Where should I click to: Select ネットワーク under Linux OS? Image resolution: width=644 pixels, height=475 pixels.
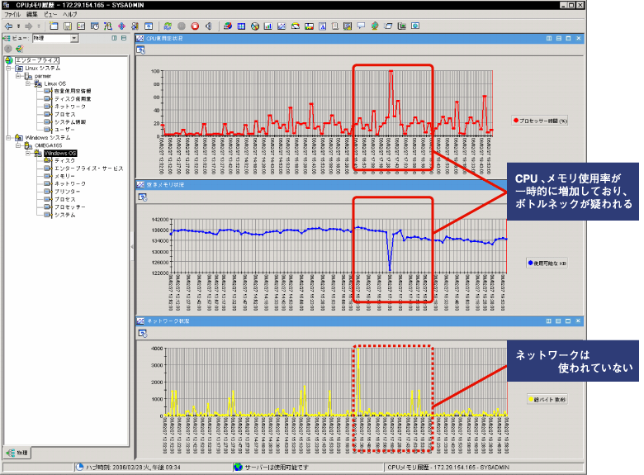[70, 107]
